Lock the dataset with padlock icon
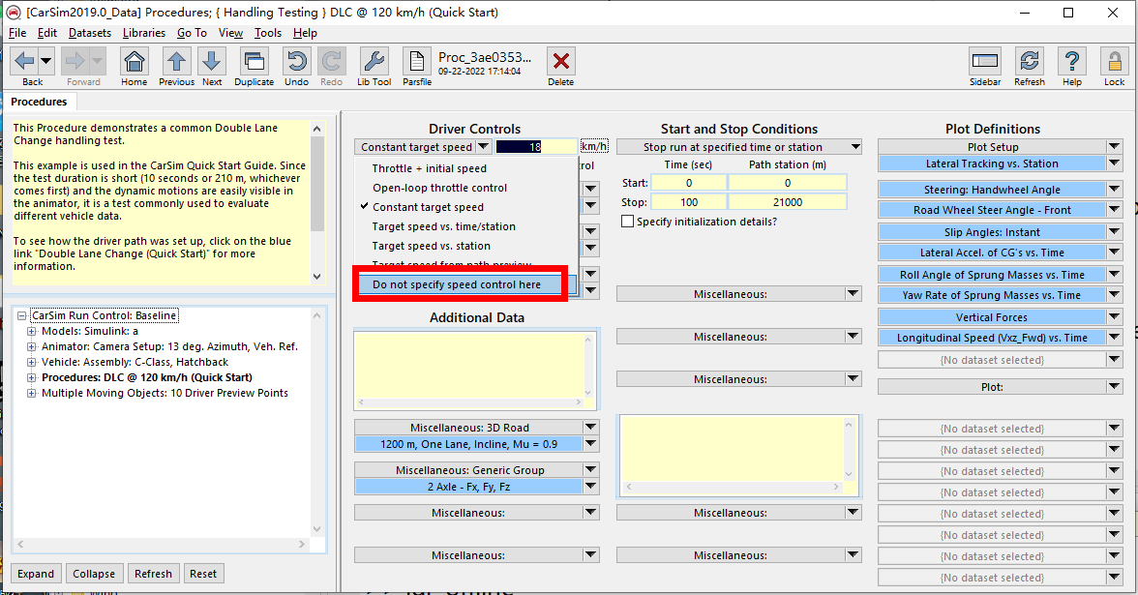1138x595 pixels. pos(1115,62)
